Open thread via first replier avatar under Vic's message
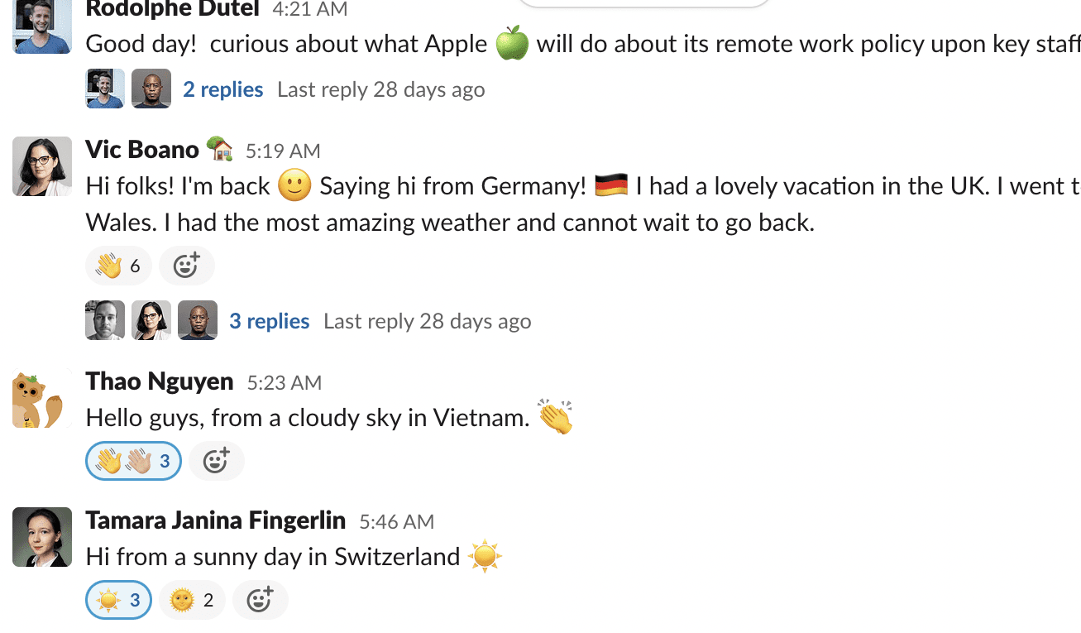This screenshot has height=633, width=1081. pyautogui.click(x=105, y=321)
